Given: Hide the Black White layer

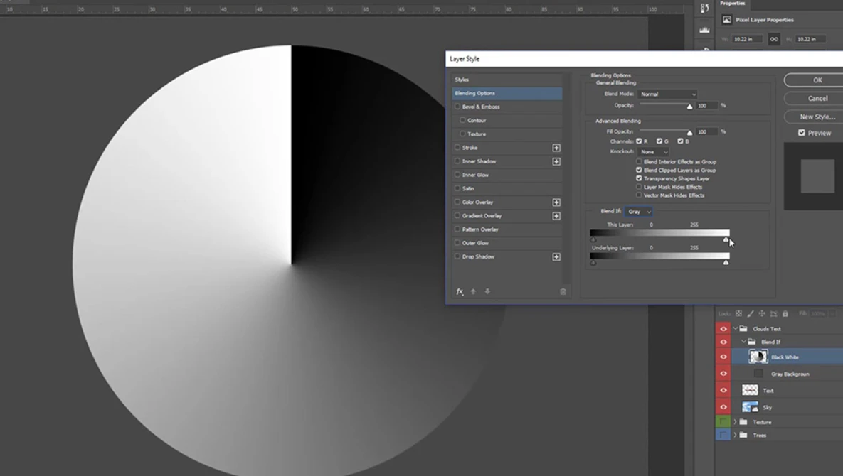Looking at the screenshot, I should [x=723, y=357].
